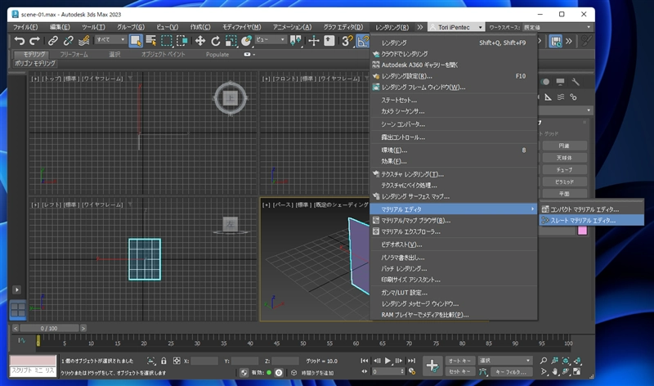Pick the Rectangular Selection Region tool
Screen dimensions: 654x386
tap(167, 40)
